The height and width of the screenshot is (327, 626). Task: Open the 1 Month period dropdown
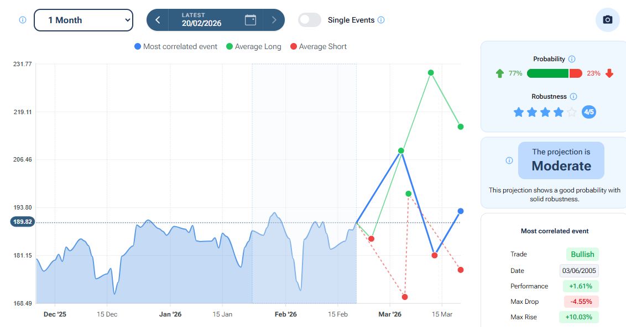pyautogui.click(x=84, y=20)
